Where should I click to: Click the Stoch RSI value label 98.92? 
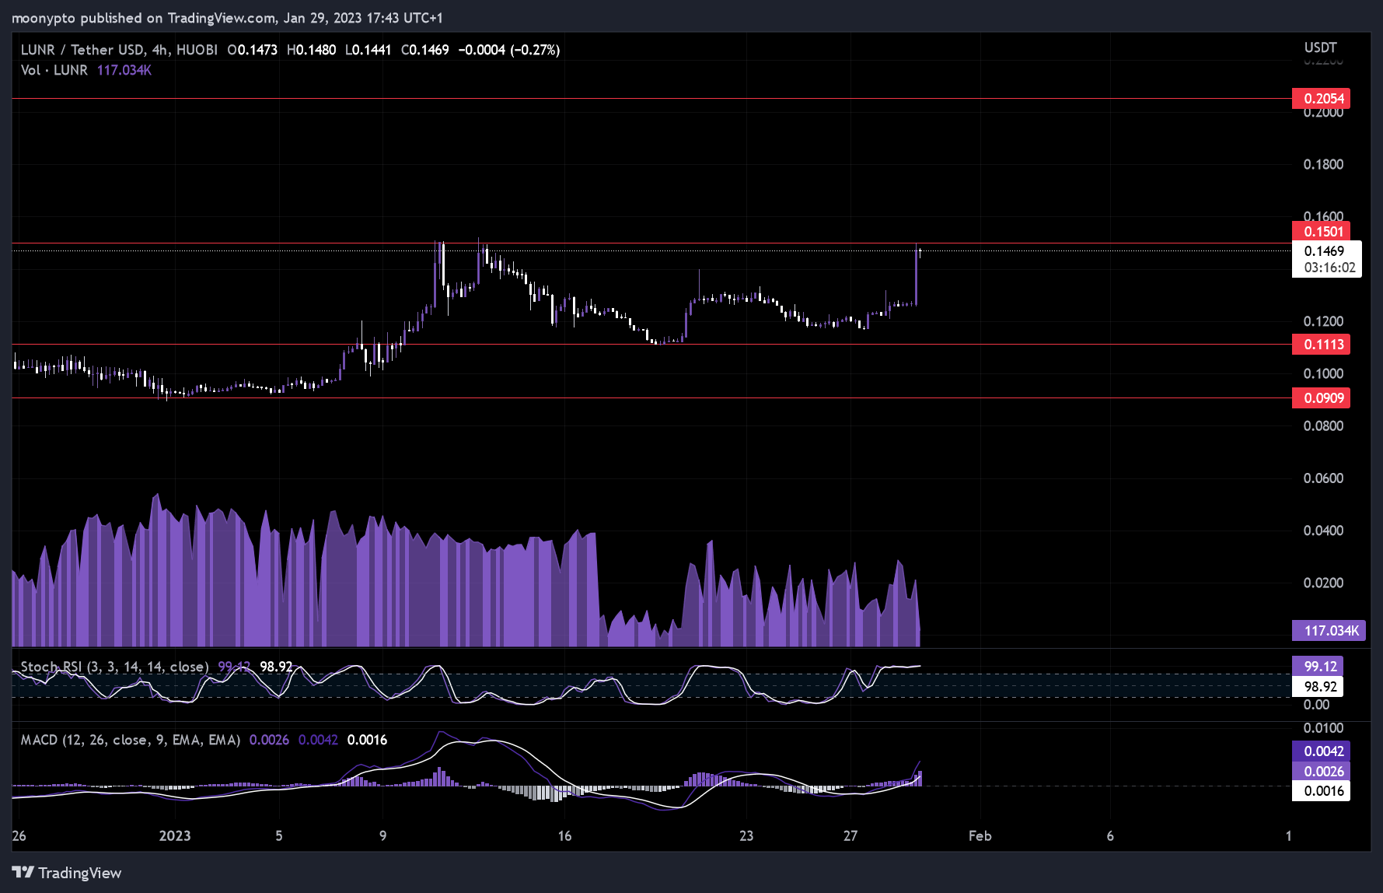[x=1318, y=686]
